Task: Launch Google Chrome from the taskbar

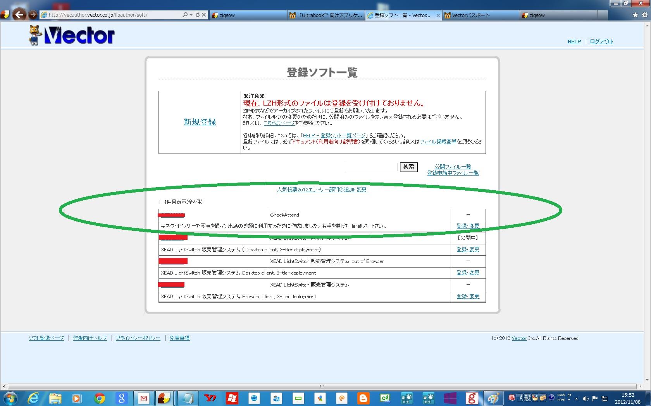Action: 100,398
